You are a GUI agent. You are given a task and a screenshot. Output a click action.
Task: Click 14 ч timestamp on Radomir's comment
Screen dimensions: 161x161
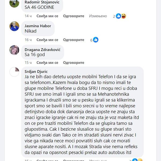(x=28, y=16)
